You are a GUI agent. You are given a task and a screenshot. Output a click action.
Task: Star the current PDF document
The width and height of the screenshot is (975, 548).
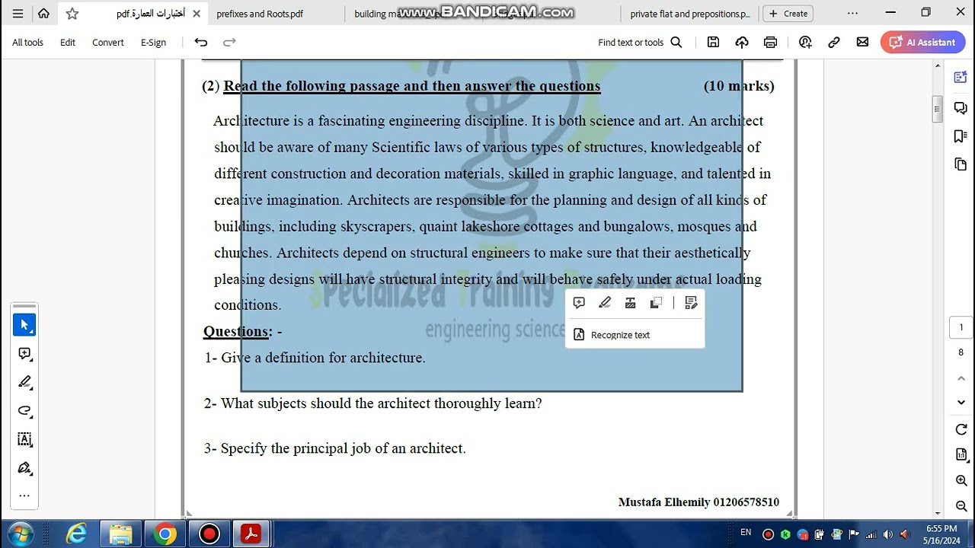72,14
